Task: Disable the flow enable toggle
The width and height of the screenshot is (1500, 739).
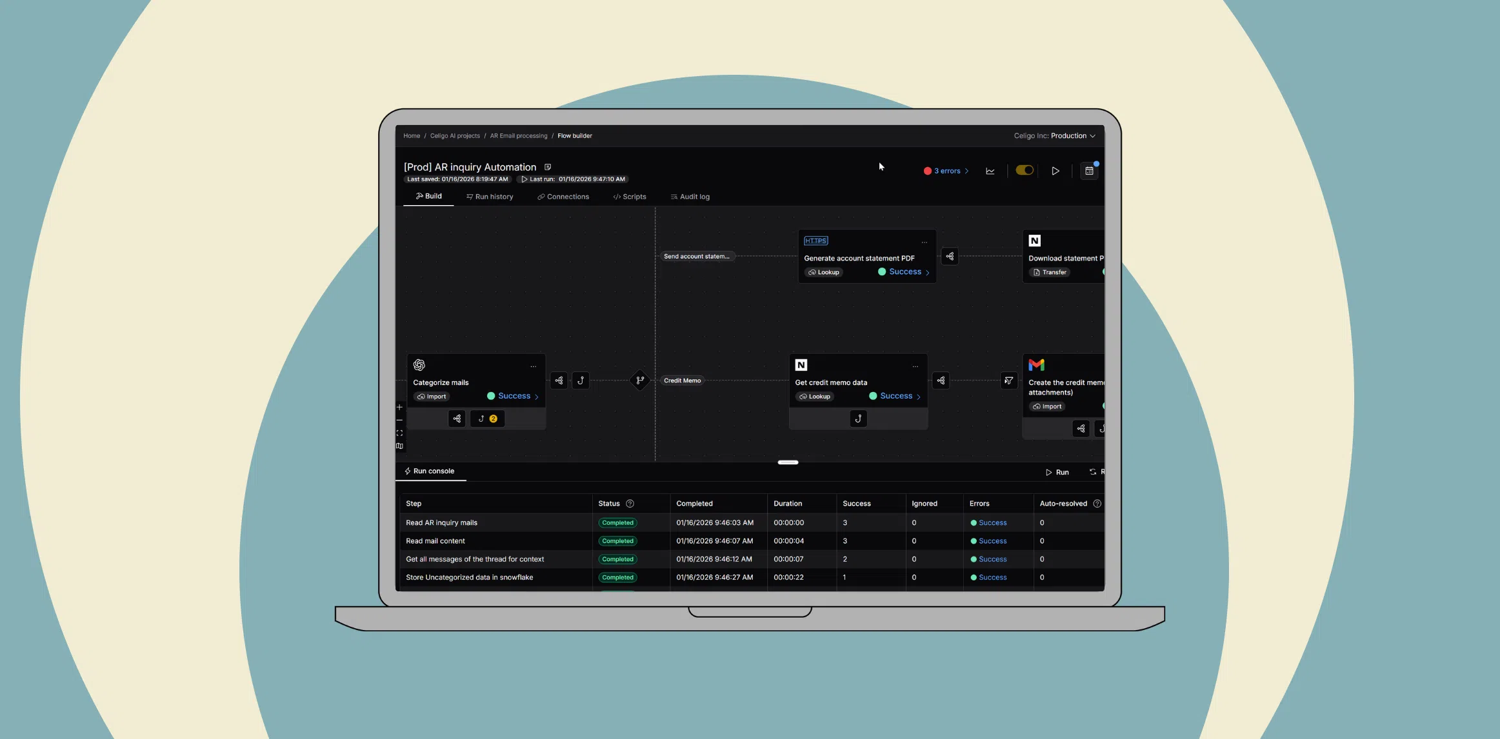Action: [1024, 170]
